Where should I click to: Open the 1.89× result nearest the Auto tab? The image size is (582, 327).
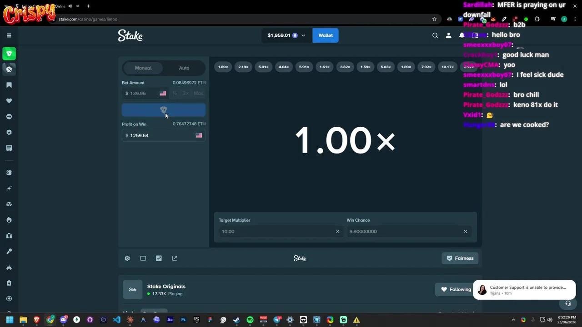coord(223,67)
